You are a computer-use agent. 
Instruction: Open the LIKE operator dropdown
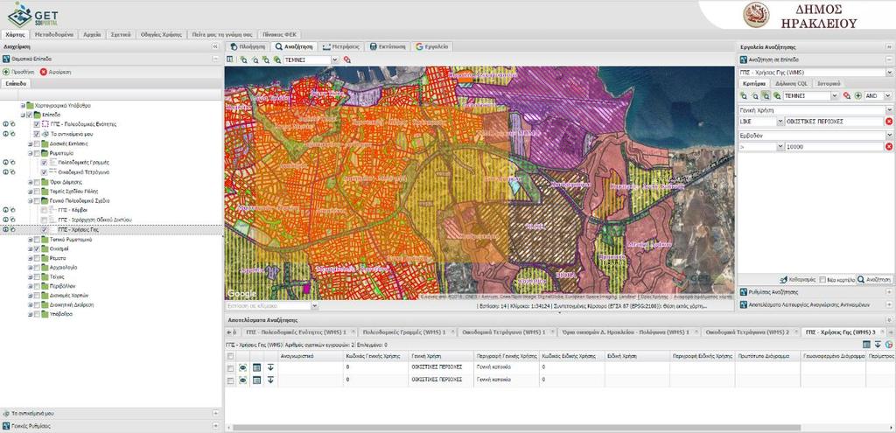click(x=780, y=122)
